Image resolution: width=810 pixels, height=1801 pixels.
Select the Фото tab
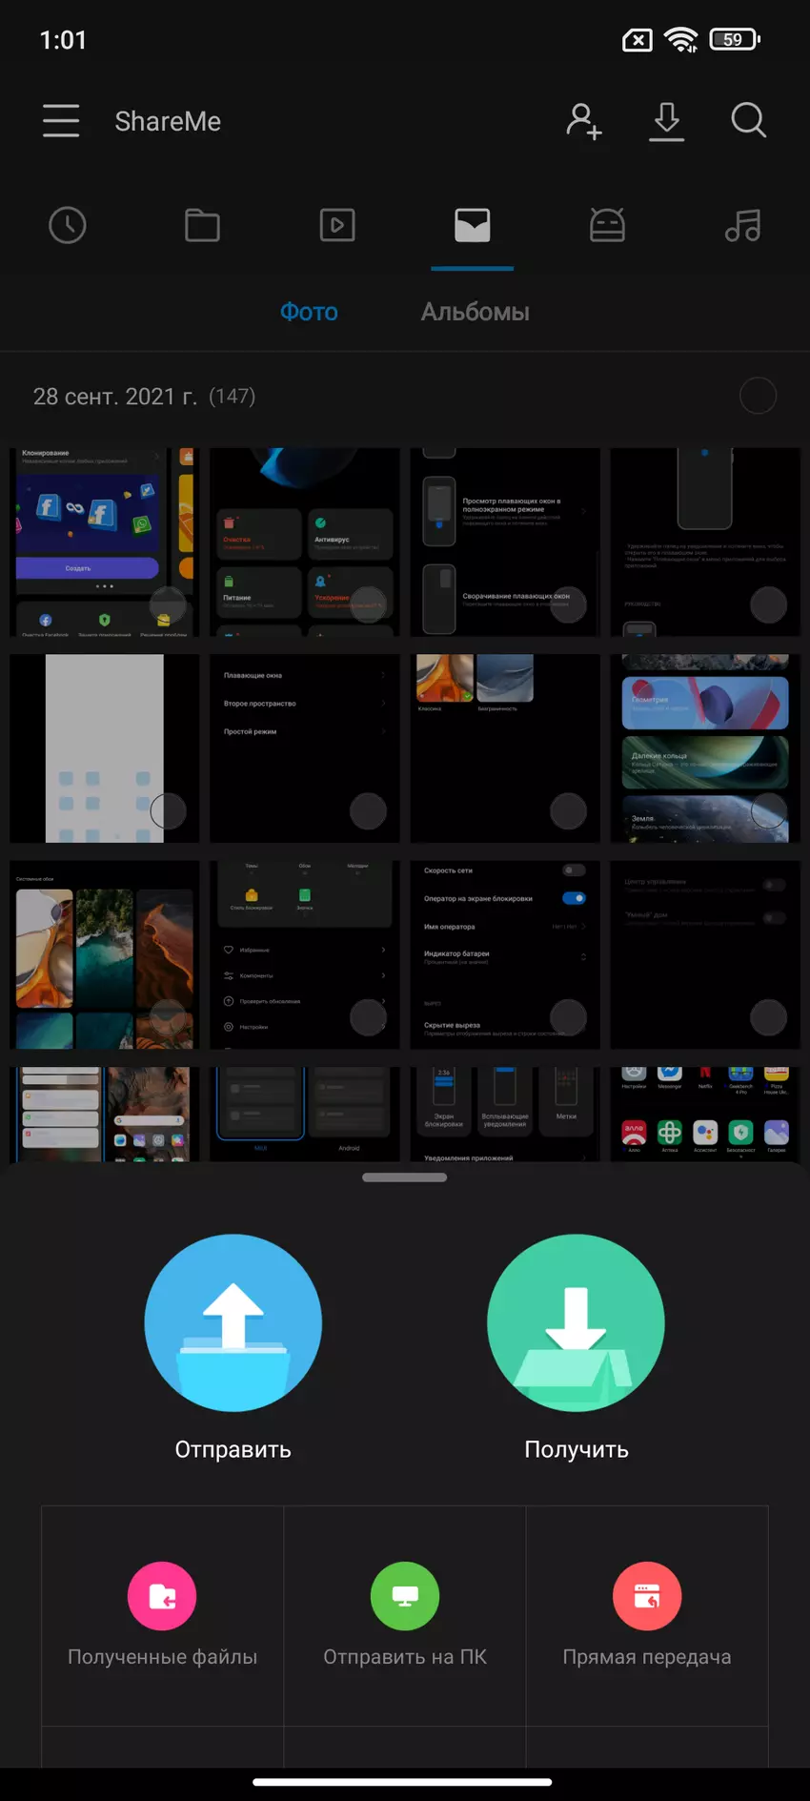pos(309,312)
